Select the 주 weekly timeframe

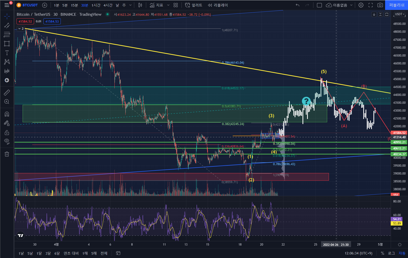coord(124,5)
